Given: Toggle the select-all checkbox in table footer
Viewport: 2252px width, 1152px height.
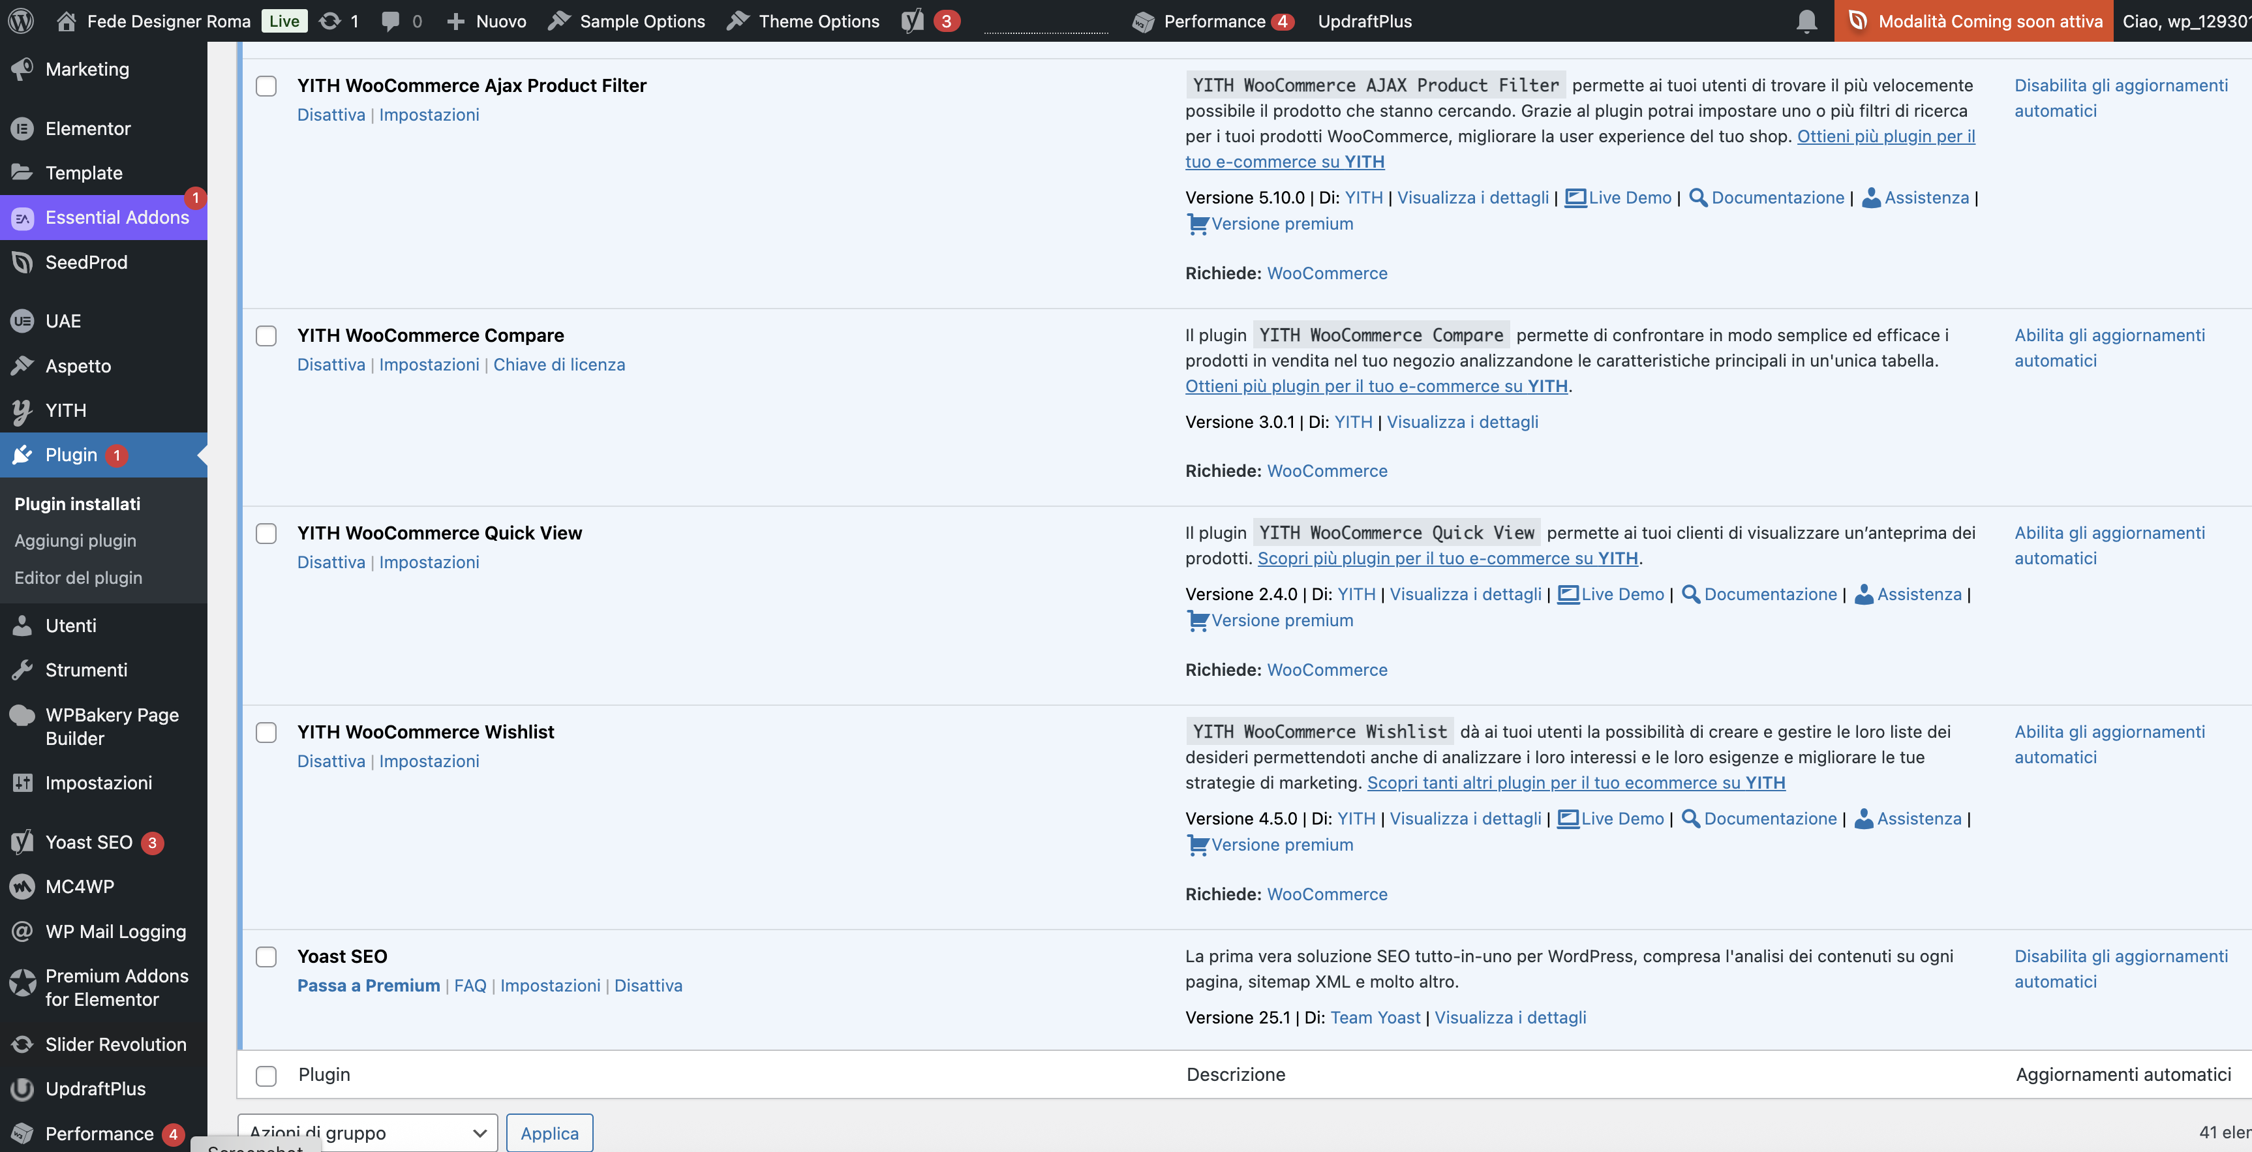Looking at the screenshot, I should [x=266, y=1075].
